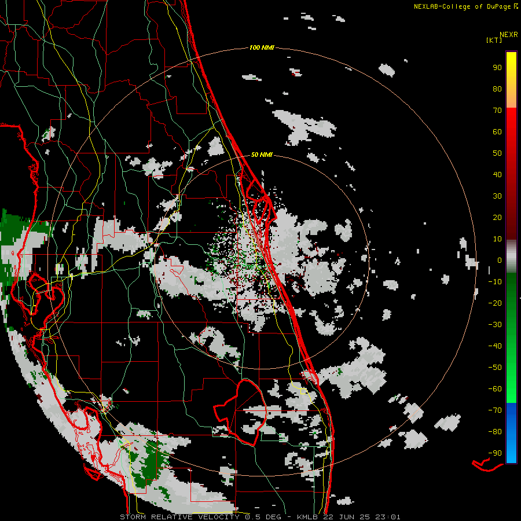Click the blue bottom segment of color bar
The height and width of the screenshot is (521, 521).
[x=511, y=433]
